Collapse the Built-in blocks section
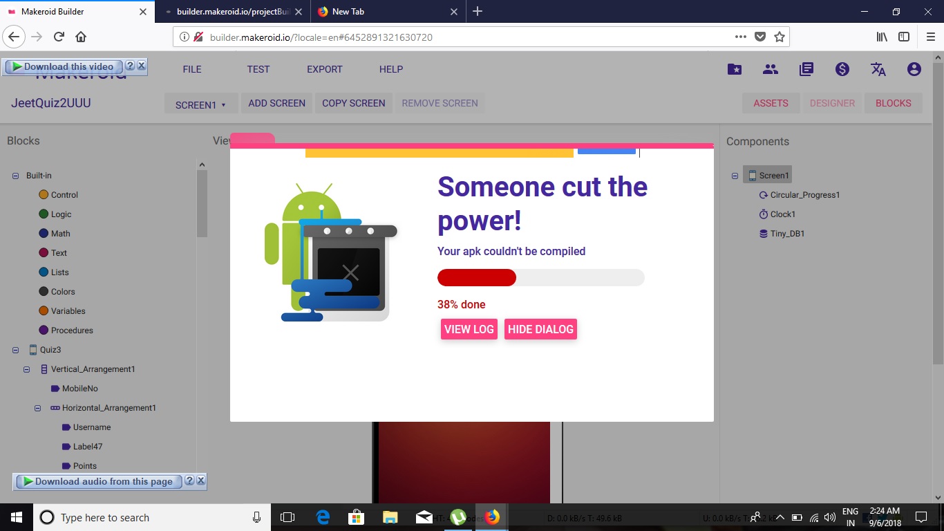This screenshot has height=531, width=944. (14, 175)
